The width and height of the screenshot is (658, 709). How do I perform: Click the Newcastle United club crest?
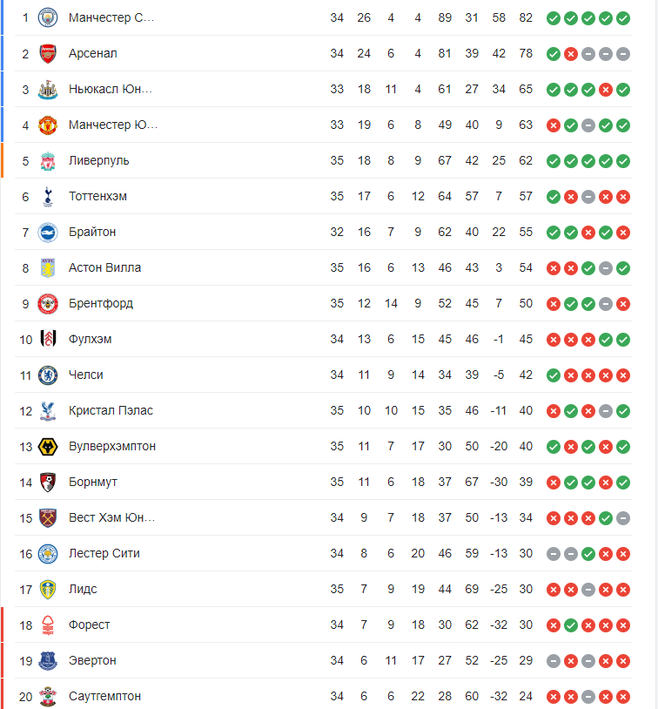[48, 90]
